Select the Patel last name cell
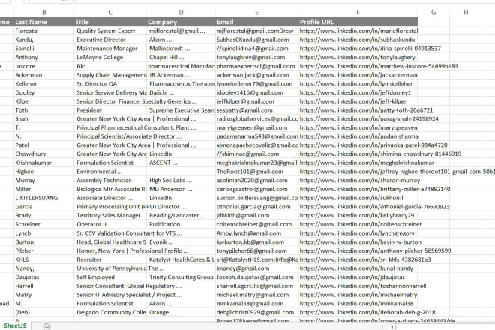 (x=44, y=145)
